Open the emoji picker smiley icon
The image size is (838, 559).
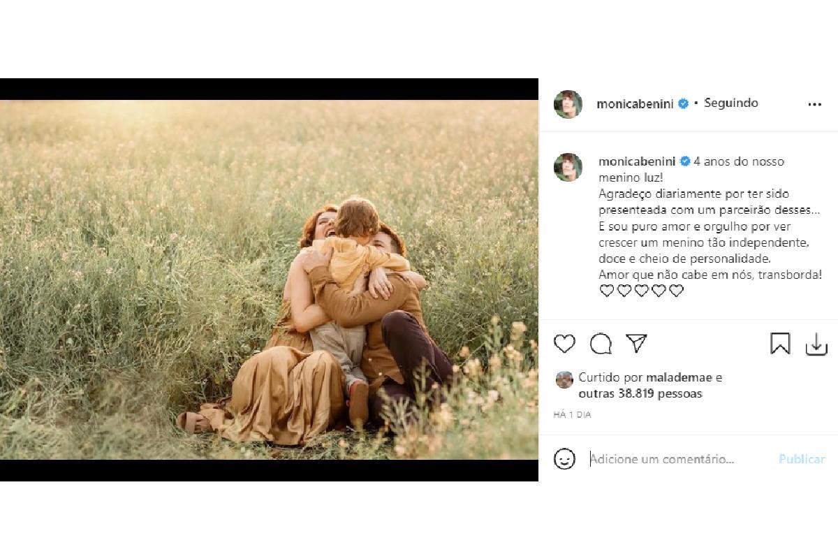564,459
